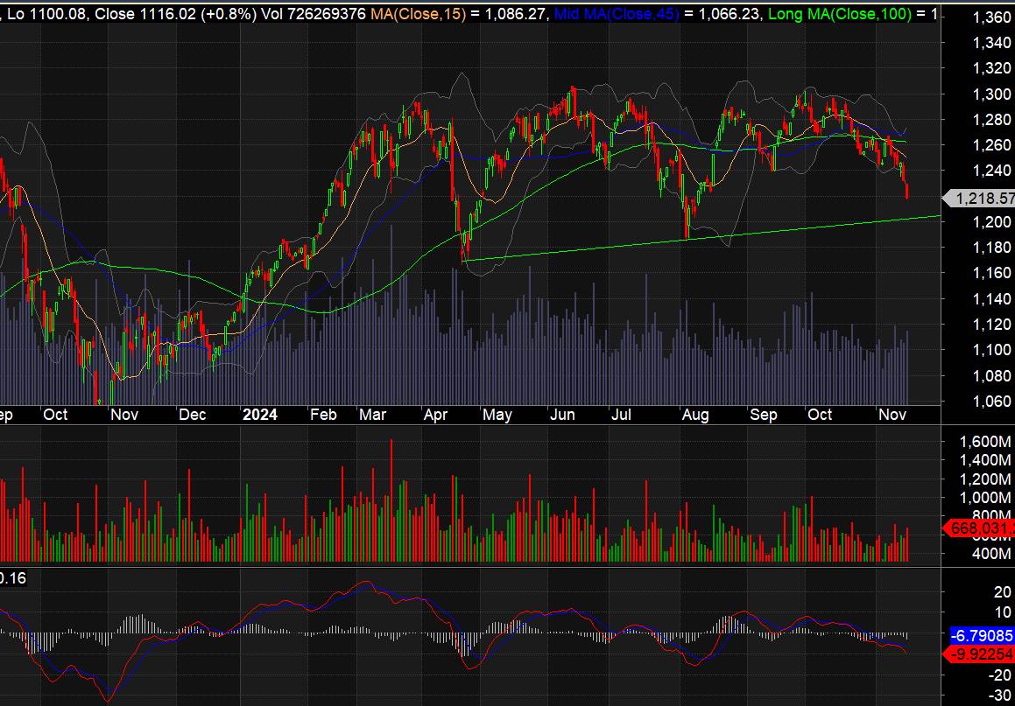Click the 1,060 price axis label
This screenshot has width=1015, height=706.
point(991,401)
